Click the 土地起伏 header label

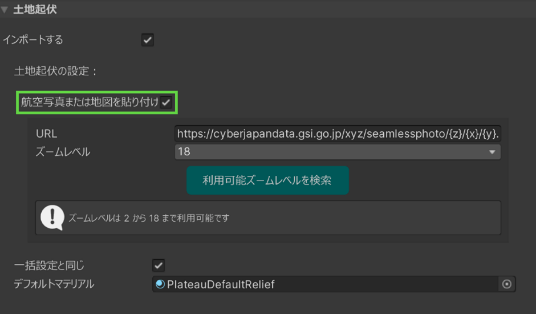(35, 9)
